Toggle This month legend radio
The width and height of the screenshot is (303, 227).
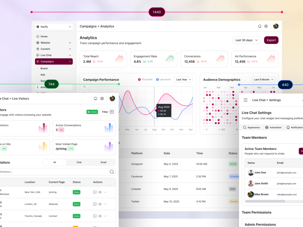(139, 80)
